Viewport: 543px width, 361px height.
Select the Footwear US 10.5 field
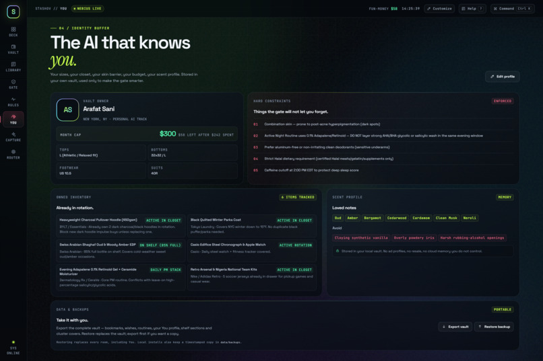coord(101,171)
